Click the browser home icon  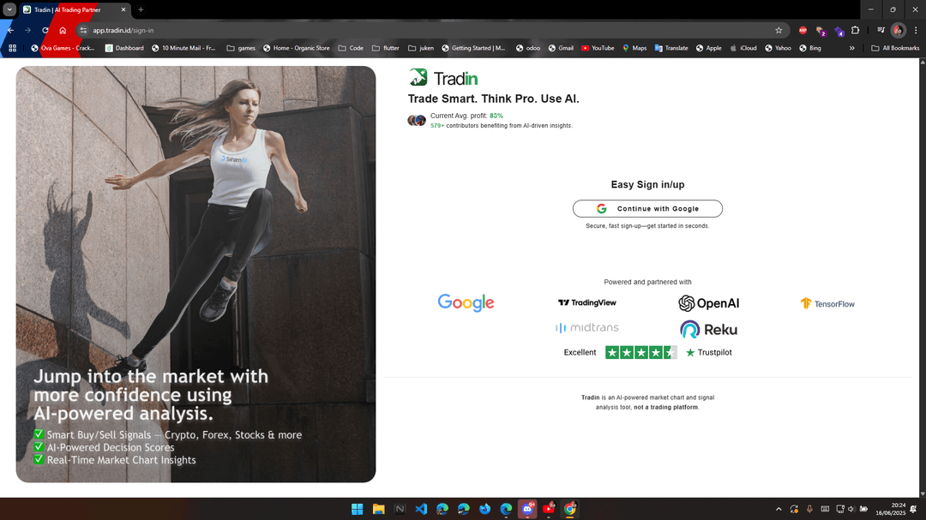tap(63, 30)
